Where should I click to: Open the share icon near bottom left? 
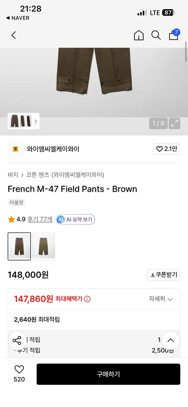[17, 340]
